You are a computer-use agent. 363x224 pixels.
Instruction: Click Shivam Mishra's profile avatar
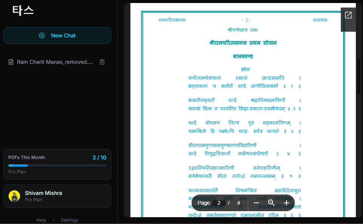(14, 196)
